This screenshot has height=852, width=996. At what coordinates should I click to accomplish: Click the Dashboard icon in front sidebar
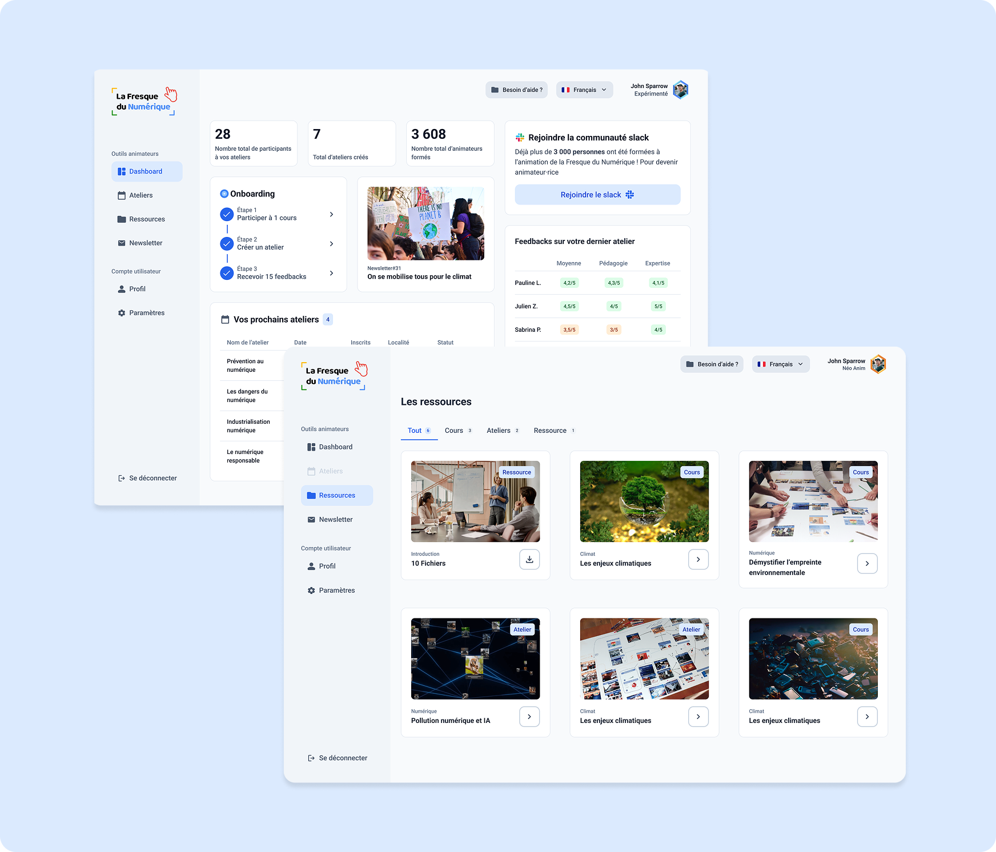[x=311, y=447]
